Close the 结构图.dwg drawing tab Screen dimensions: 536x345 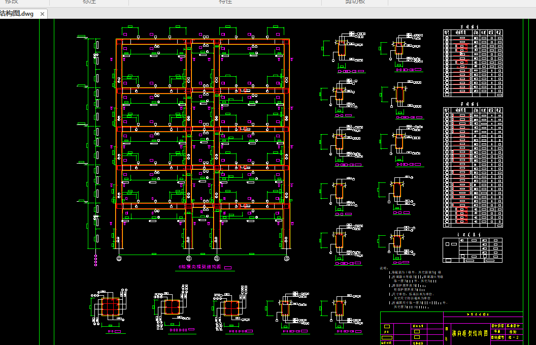43,14
